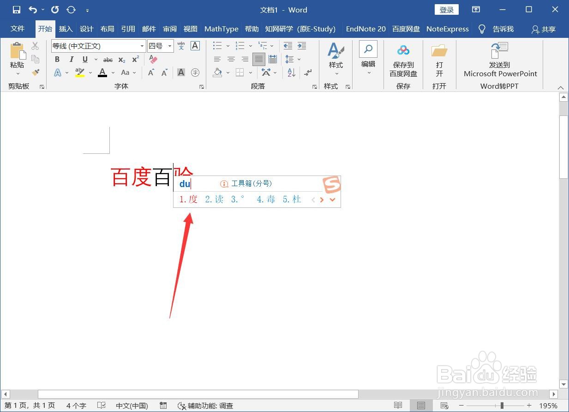Open the phonetic guide (wén) tool

[181, 46]
